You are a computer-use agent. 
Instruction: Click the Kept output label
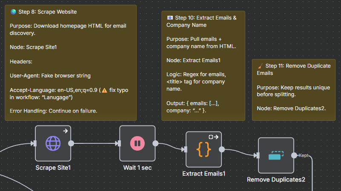click(x=304, y=155)
